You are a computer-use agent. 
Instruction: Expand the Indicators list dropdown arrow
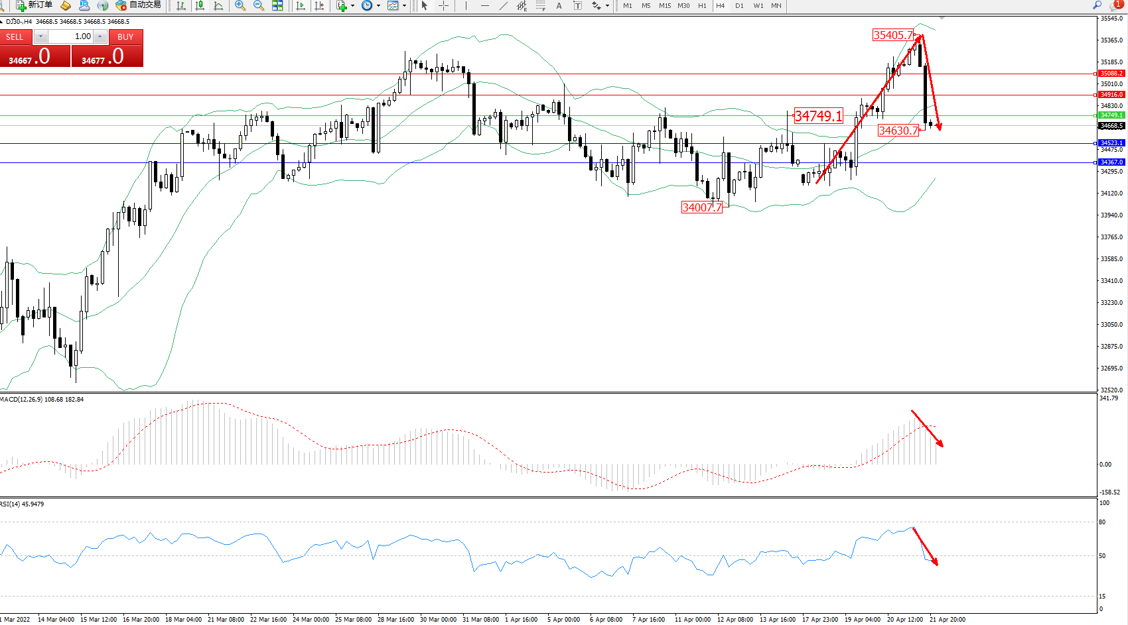pyautogui.click(x=352, y=5)
